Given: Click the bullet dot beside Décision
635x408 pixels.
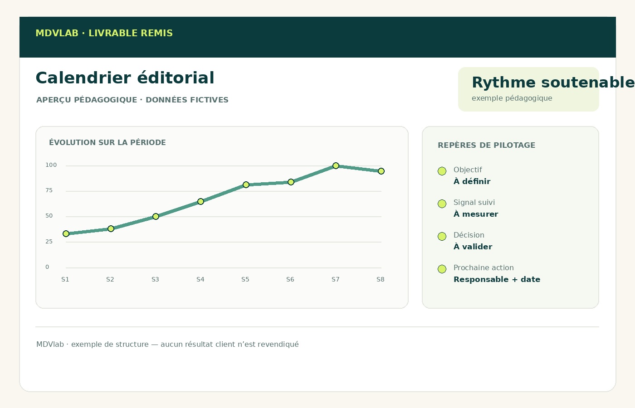Looking at the screenshot, I should click(x=442, y=236).
